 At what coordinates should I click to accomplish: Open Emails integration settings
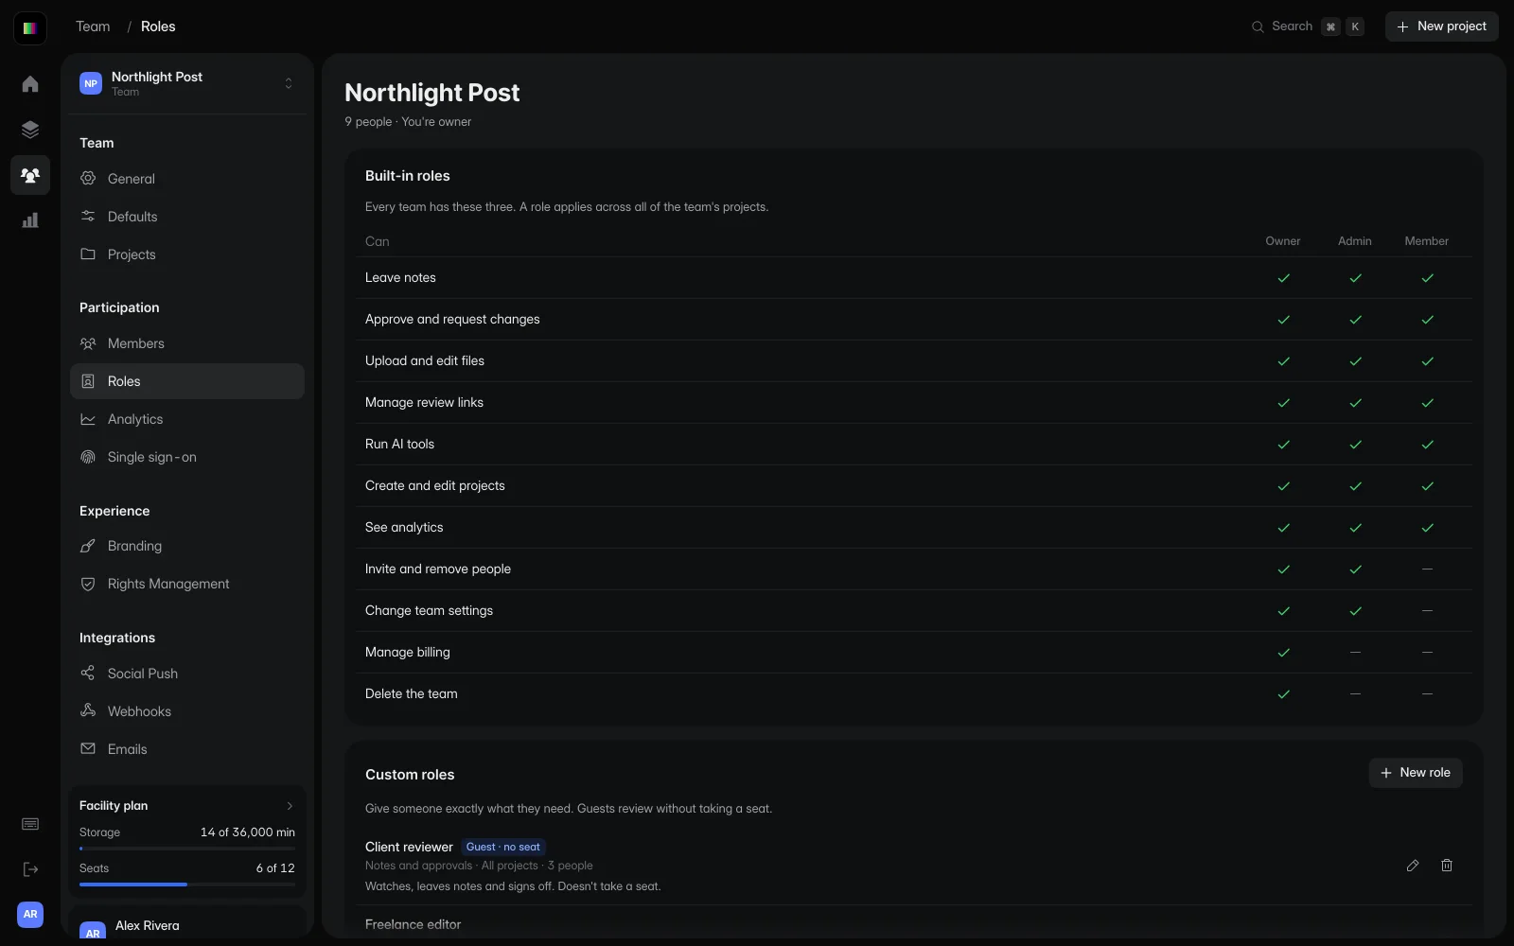coord(187,749)
